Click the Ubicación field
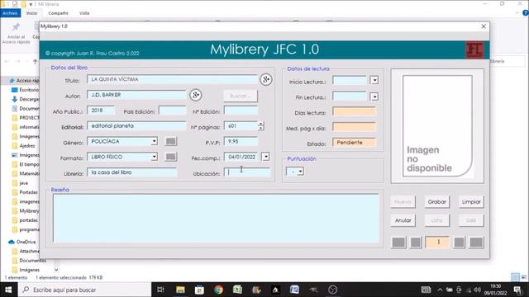This screenshot has height=297, width=529. [x=247, y=172]
